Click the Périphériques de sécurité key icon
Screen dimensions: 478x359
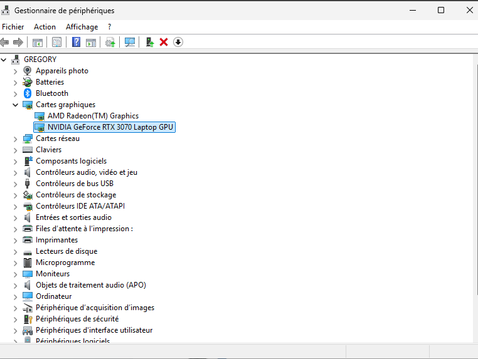[x=28, y=319]
